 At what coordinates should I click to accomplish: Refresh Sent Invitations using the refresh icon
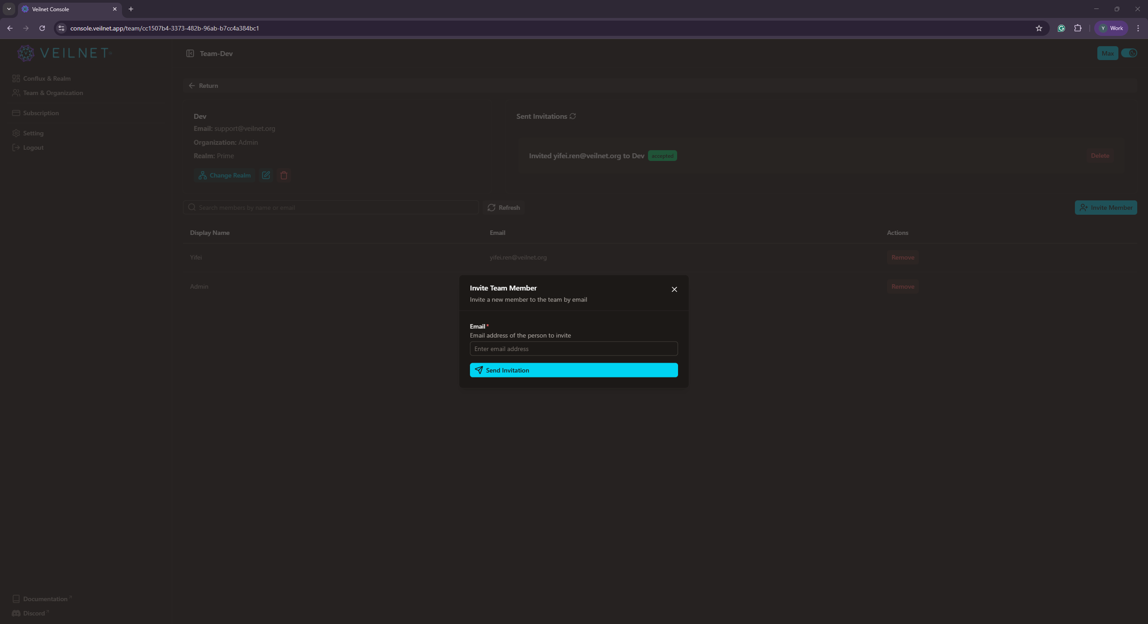point(572,116)
